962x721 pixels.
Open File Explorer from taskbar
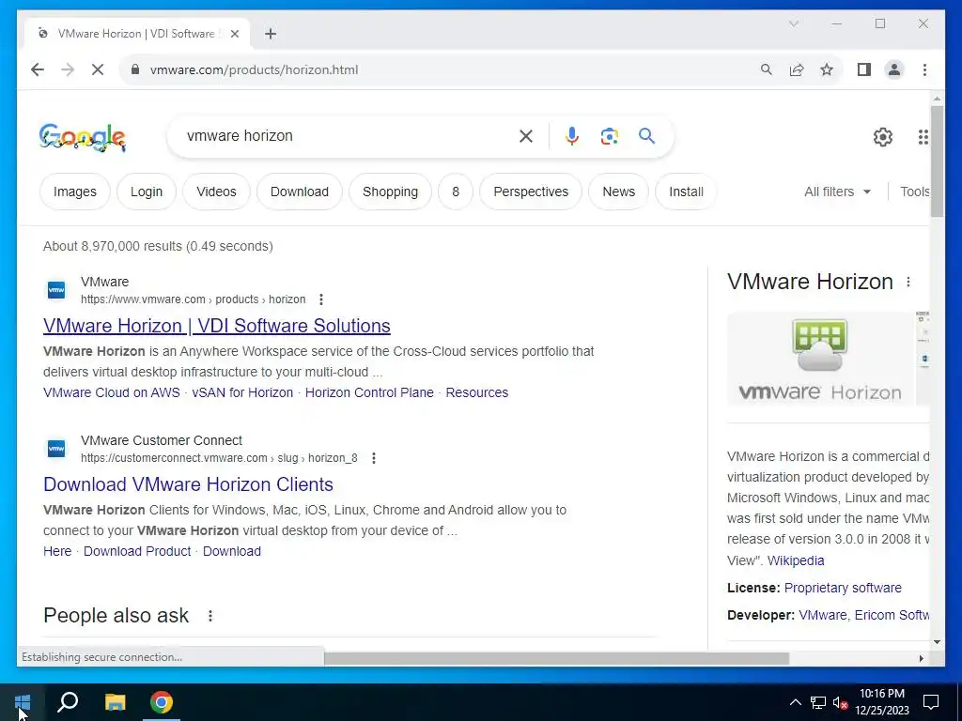click(115, 702)
